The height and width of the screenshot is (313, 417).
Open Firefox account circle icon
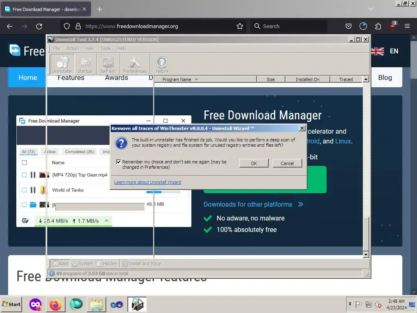point(363,26)
